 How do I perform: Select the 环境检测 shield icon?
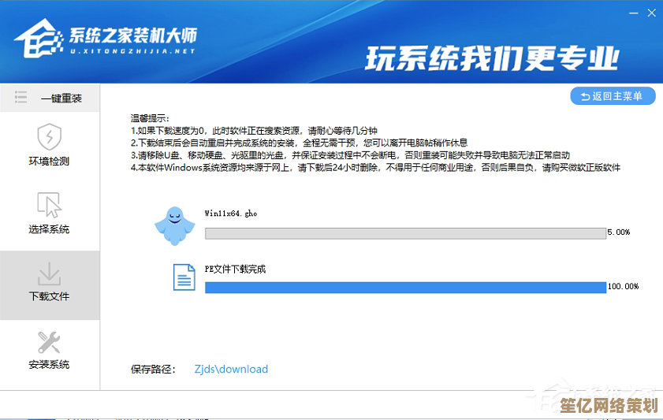pos(49,136)
